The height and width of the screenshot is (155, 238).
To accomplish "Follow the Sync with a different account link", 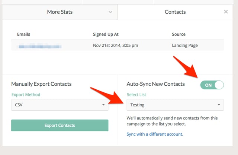I will coord(155,134).
